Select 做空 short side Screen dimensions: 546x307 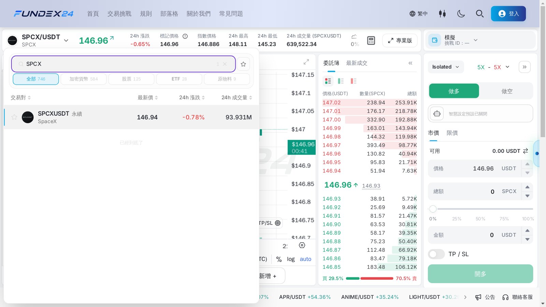[507, 91]
